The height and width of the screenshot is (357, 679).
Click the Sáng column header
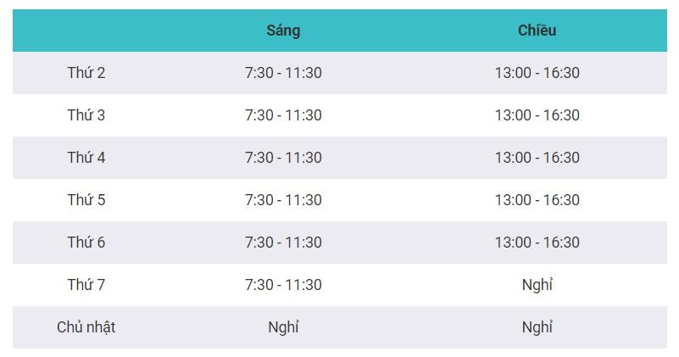pyautogui.click(x=283, y=31)
